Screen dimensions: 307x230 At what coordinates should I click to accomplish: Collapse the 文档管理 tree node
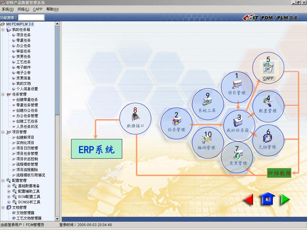(3, 208)
